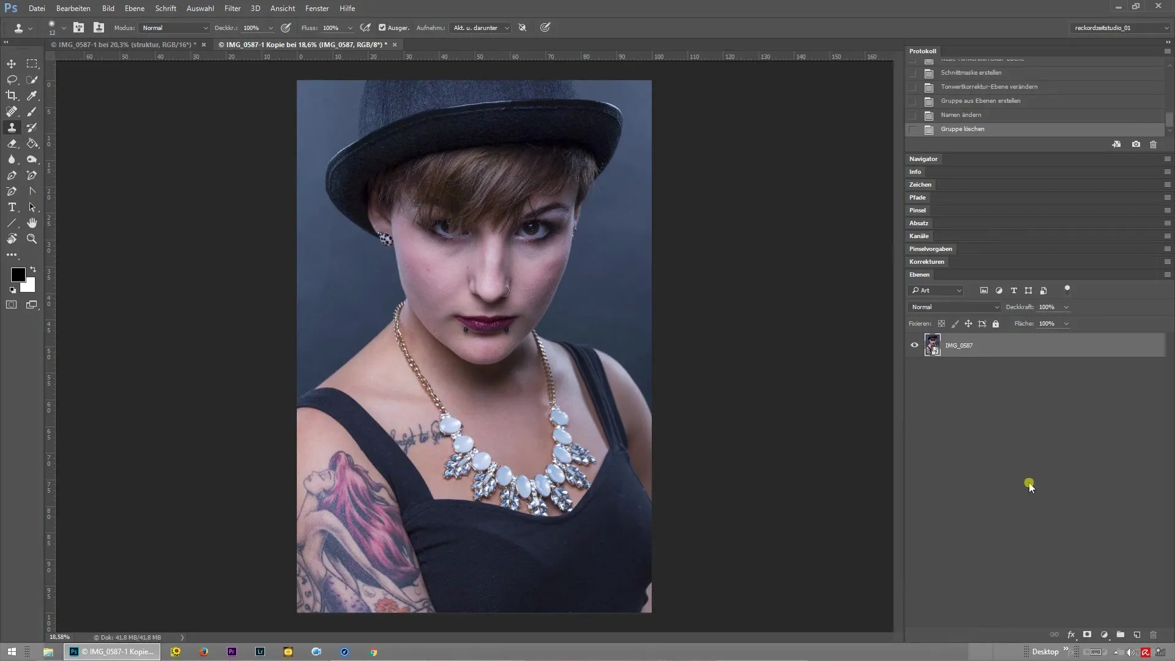Select the Move tool

[x=12, y=64]
